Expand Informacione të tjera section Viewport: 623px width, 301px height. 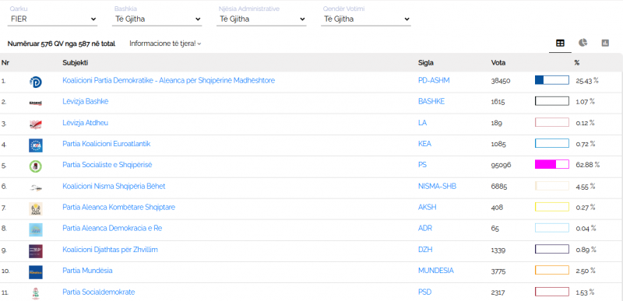[x=165, y=44]
